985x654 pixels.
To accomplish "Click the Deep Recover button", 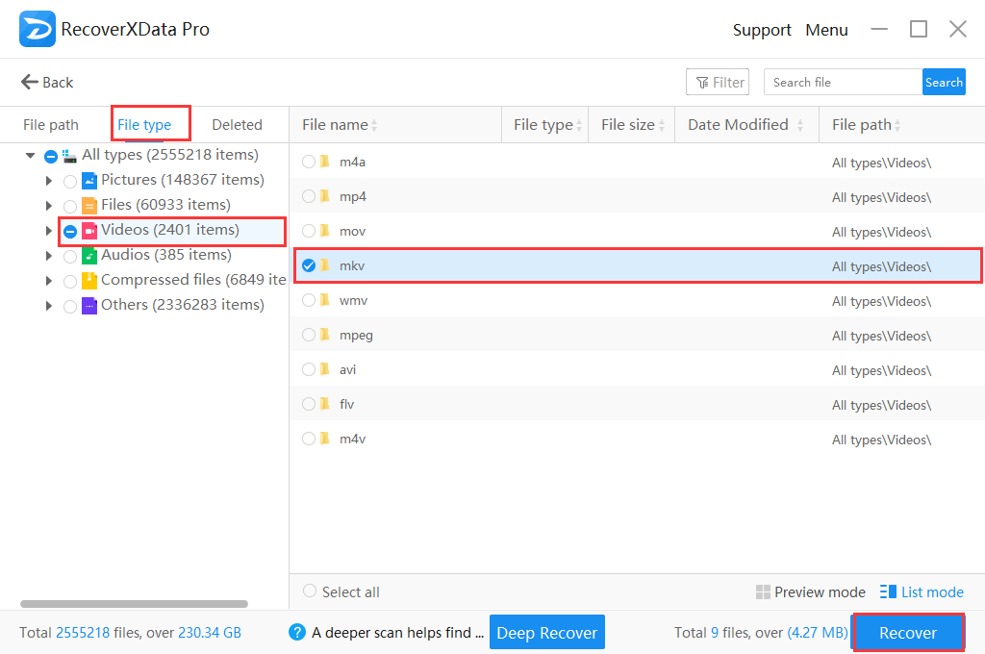I will coord(547,632).
